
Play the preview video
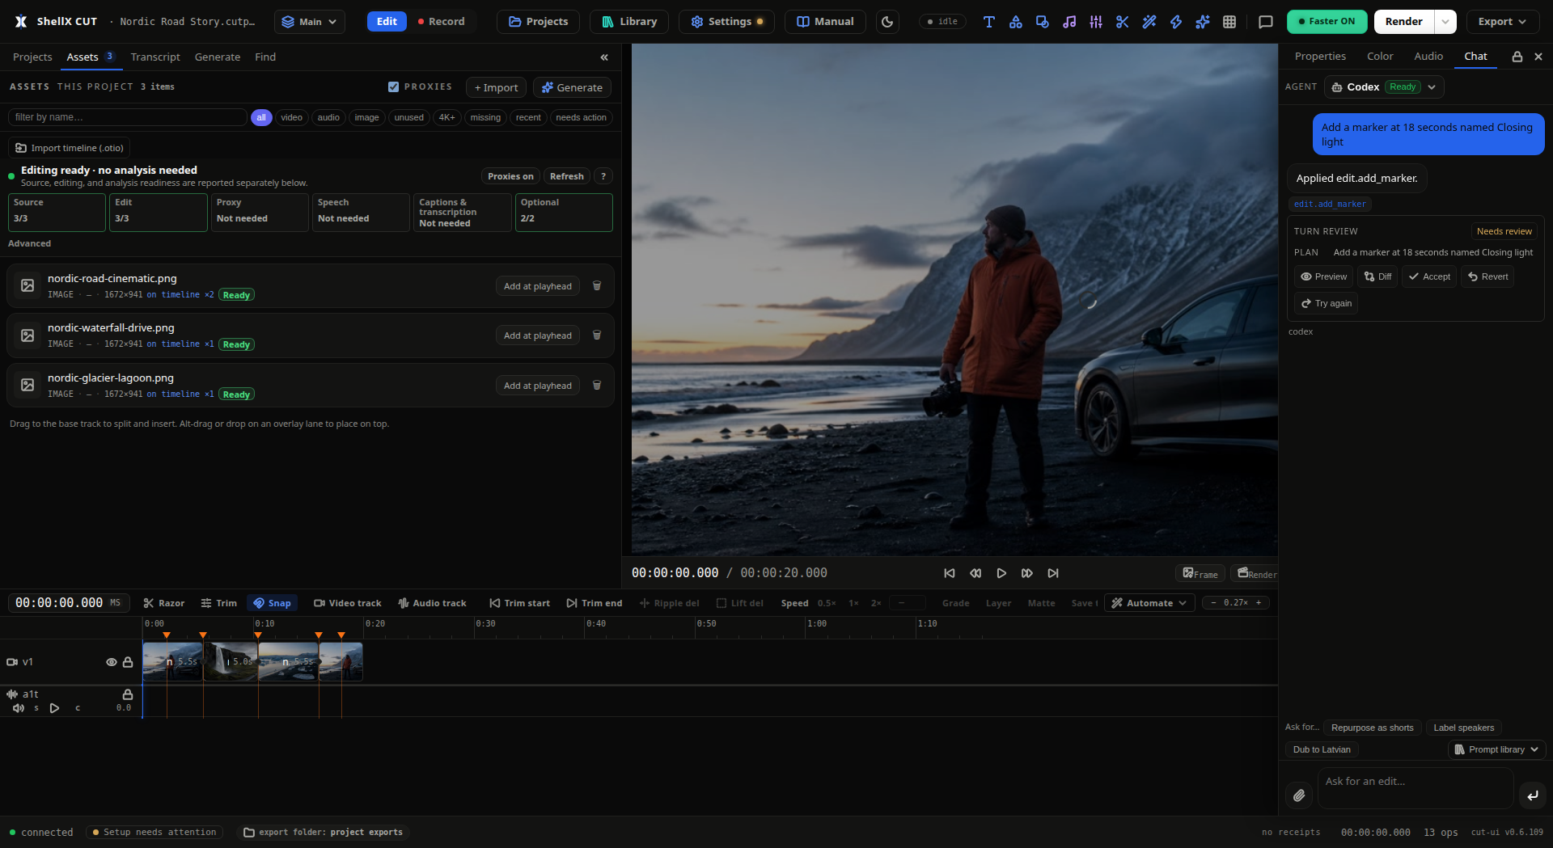coord(1001,573)
